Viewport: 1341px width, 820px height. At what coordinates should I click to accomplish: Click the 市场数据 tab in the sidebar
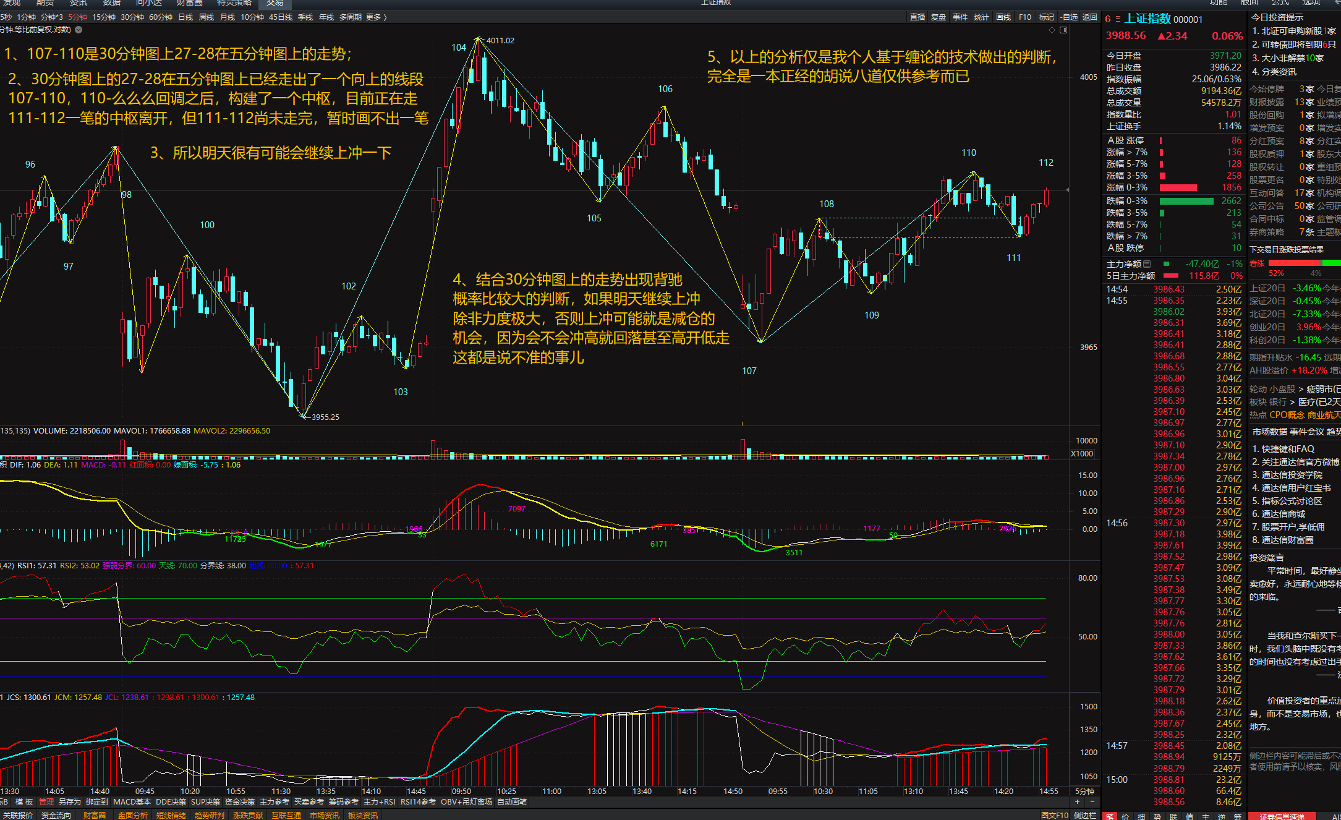tap(1269, 432)
